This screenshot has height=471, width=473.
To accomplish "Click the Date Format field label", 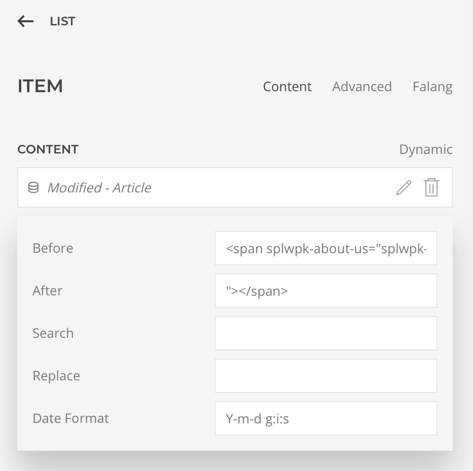I will click(x=71, y=418).
